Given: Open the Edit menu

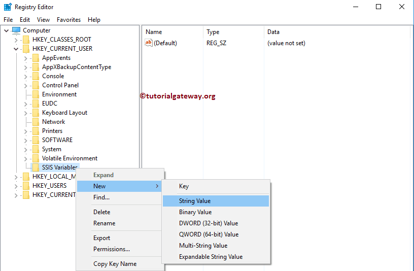Looking at the screenshot, I should (x=25, y=20).
